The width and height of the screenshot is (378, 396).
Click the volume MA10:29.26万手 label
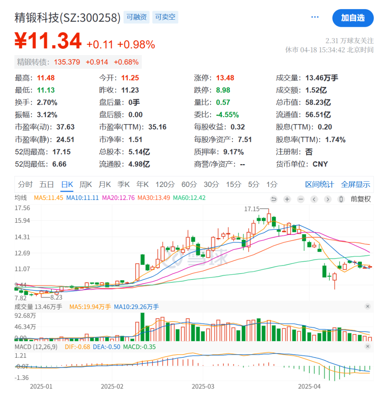137,307
